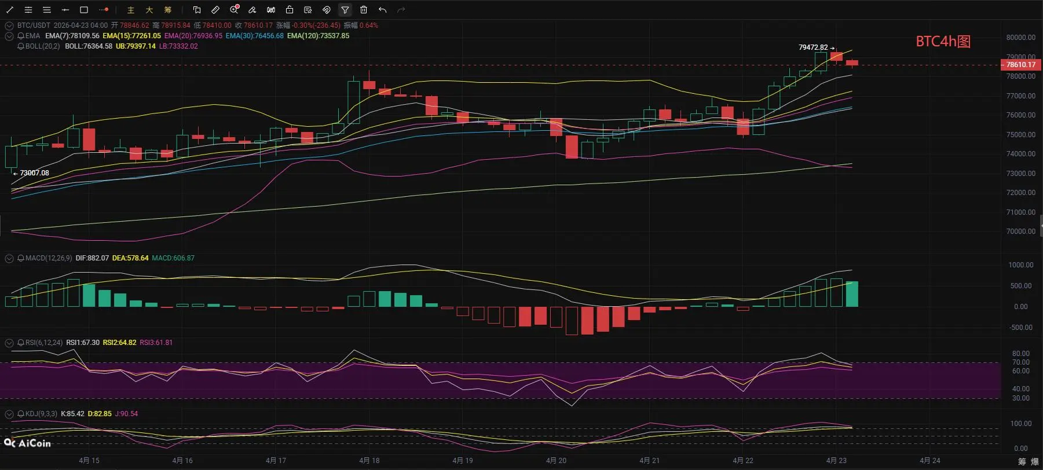Open more drawing tools with red dot
1043x470 pixels.
[x=104, y=10]
